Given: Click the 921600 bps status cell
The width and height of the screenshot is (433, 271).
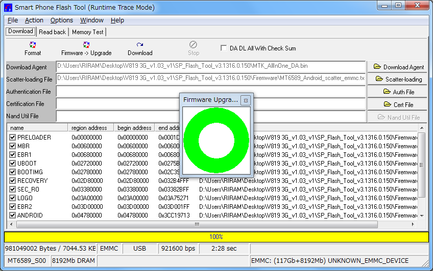Looking at the screenshot, I should coord(178,249).
